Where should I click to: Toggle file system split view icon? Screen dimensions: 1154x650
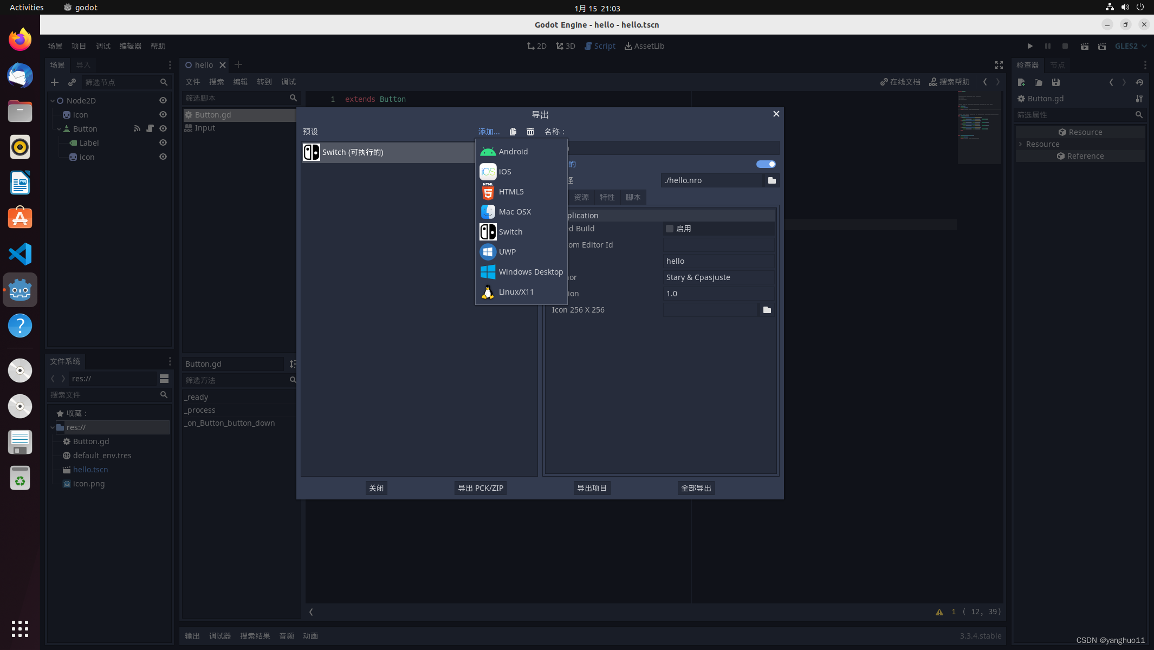coord(164,378)
